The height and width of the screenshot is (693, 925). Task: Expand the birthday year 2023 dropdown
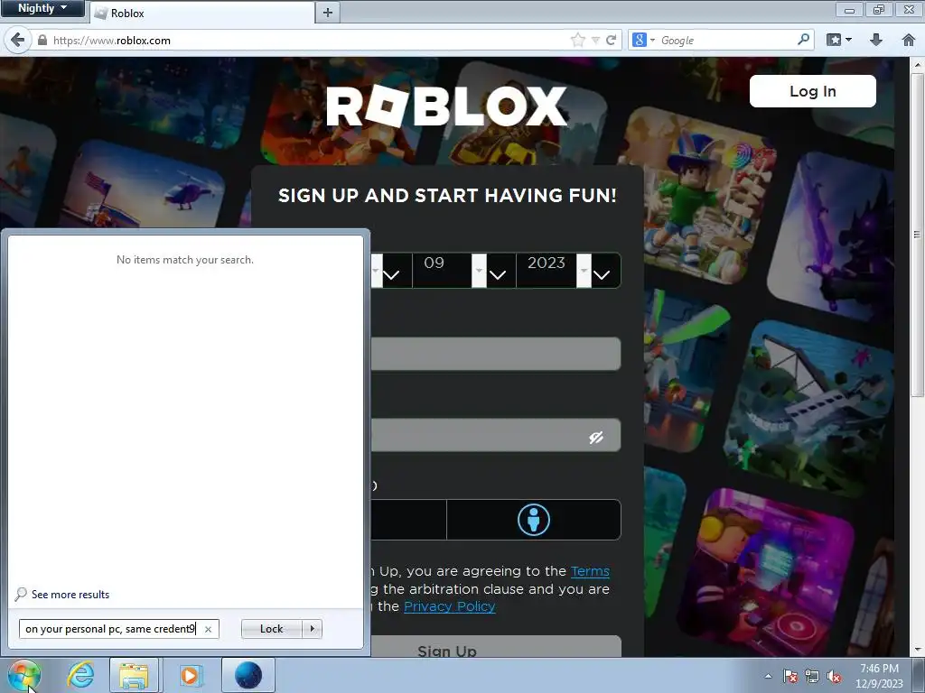click(569, 271)
